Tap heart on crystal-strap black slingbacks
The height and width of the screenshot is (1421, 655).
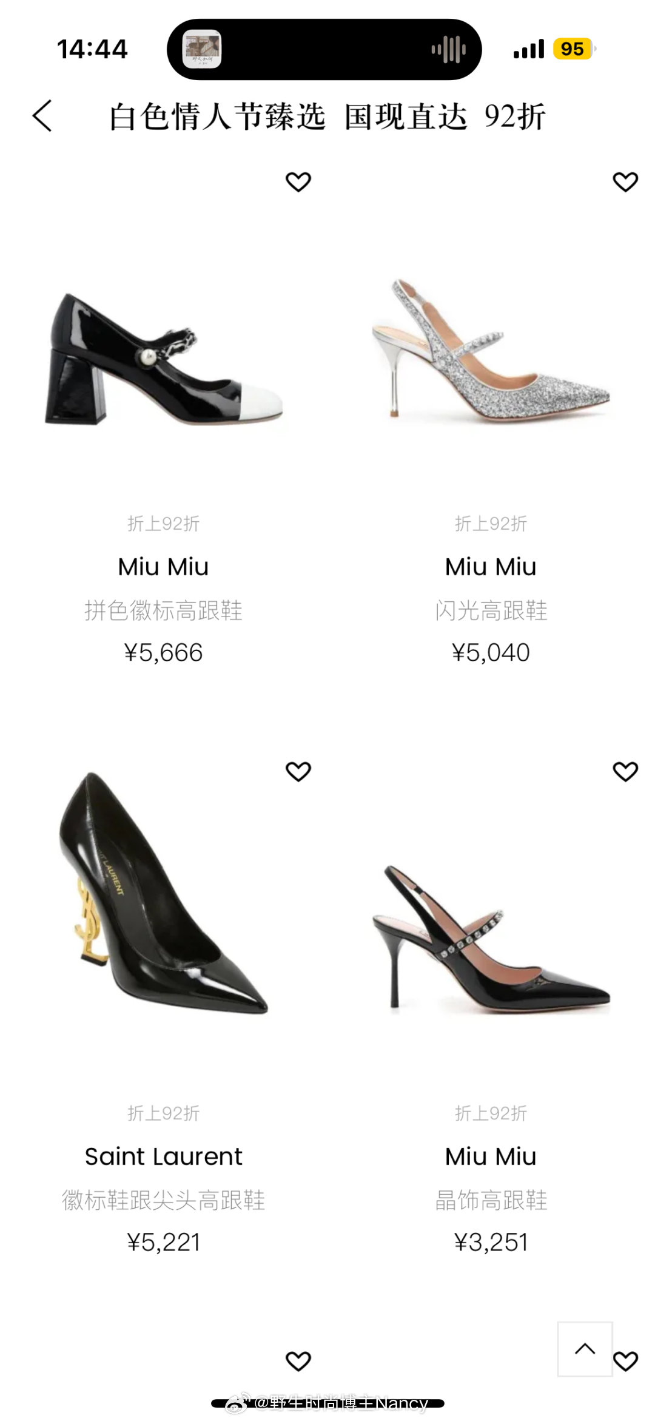625,771
